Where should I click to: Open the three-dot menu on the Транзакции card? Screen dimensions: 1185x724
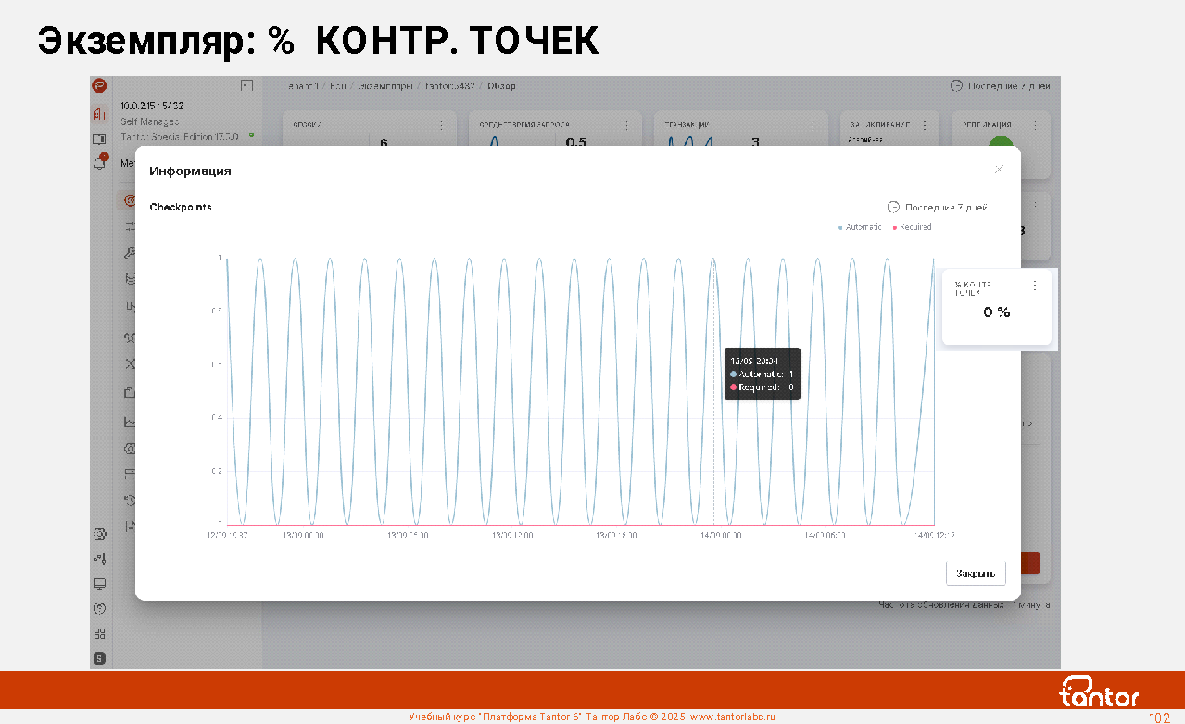coord(813,125)
